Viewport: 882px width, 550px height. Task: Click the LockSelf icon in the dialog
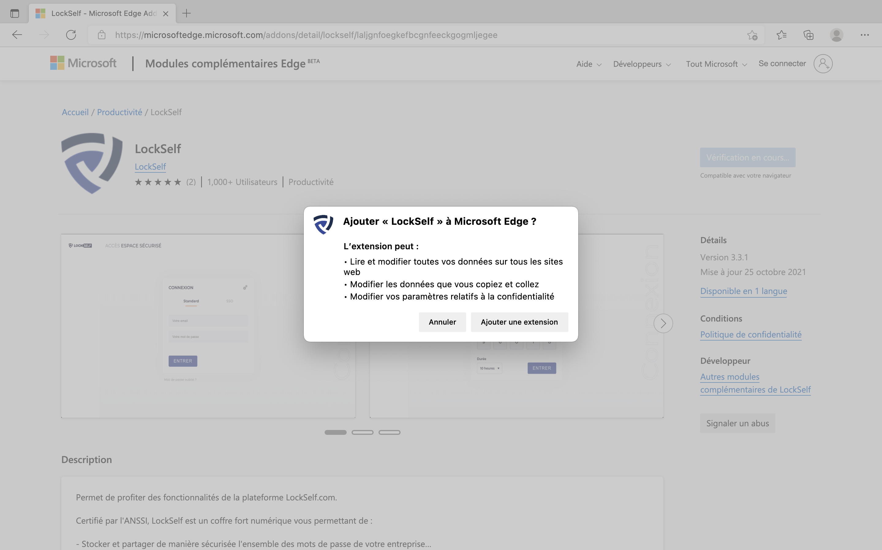[323, 224]
